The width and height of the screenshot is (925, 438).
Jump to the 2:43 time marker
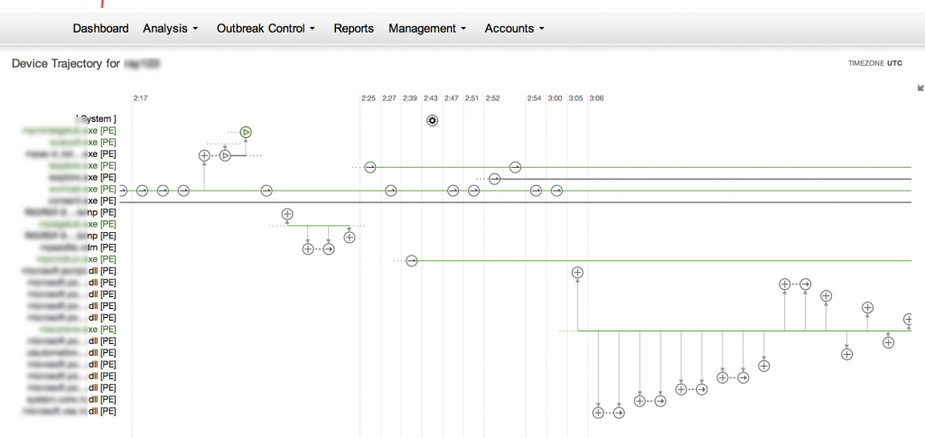click(431, 98)
